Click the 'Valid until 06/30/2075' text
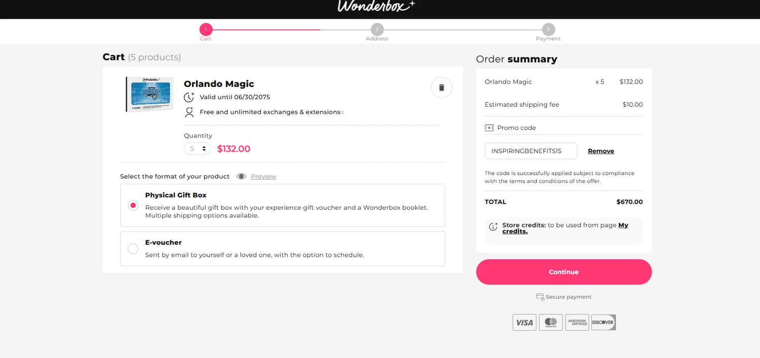Image resolution: width=760 pixels, height=358 pixels. [235, 97]
